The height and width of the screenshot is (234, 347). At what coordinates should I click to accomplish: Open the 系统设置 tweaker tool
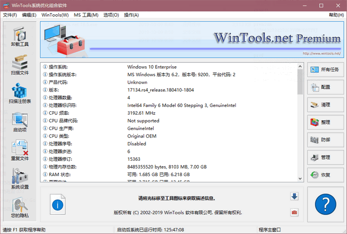click(x=20, y=179)
